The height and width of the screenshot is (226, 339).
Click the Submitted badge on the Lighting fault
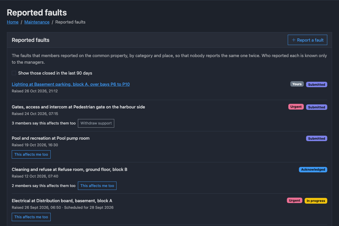click(316, 84)
